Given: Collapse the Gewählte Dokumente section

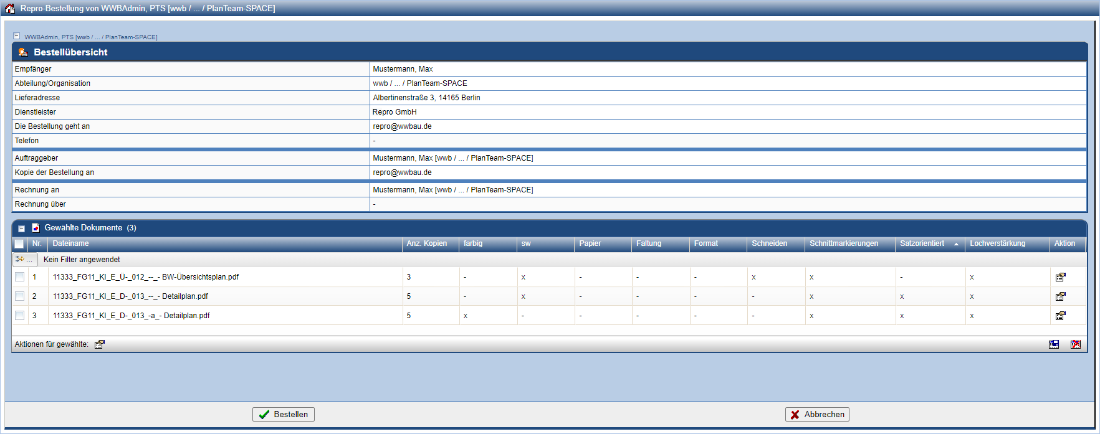Looking at the screenshot, I should tap(21, 229).
